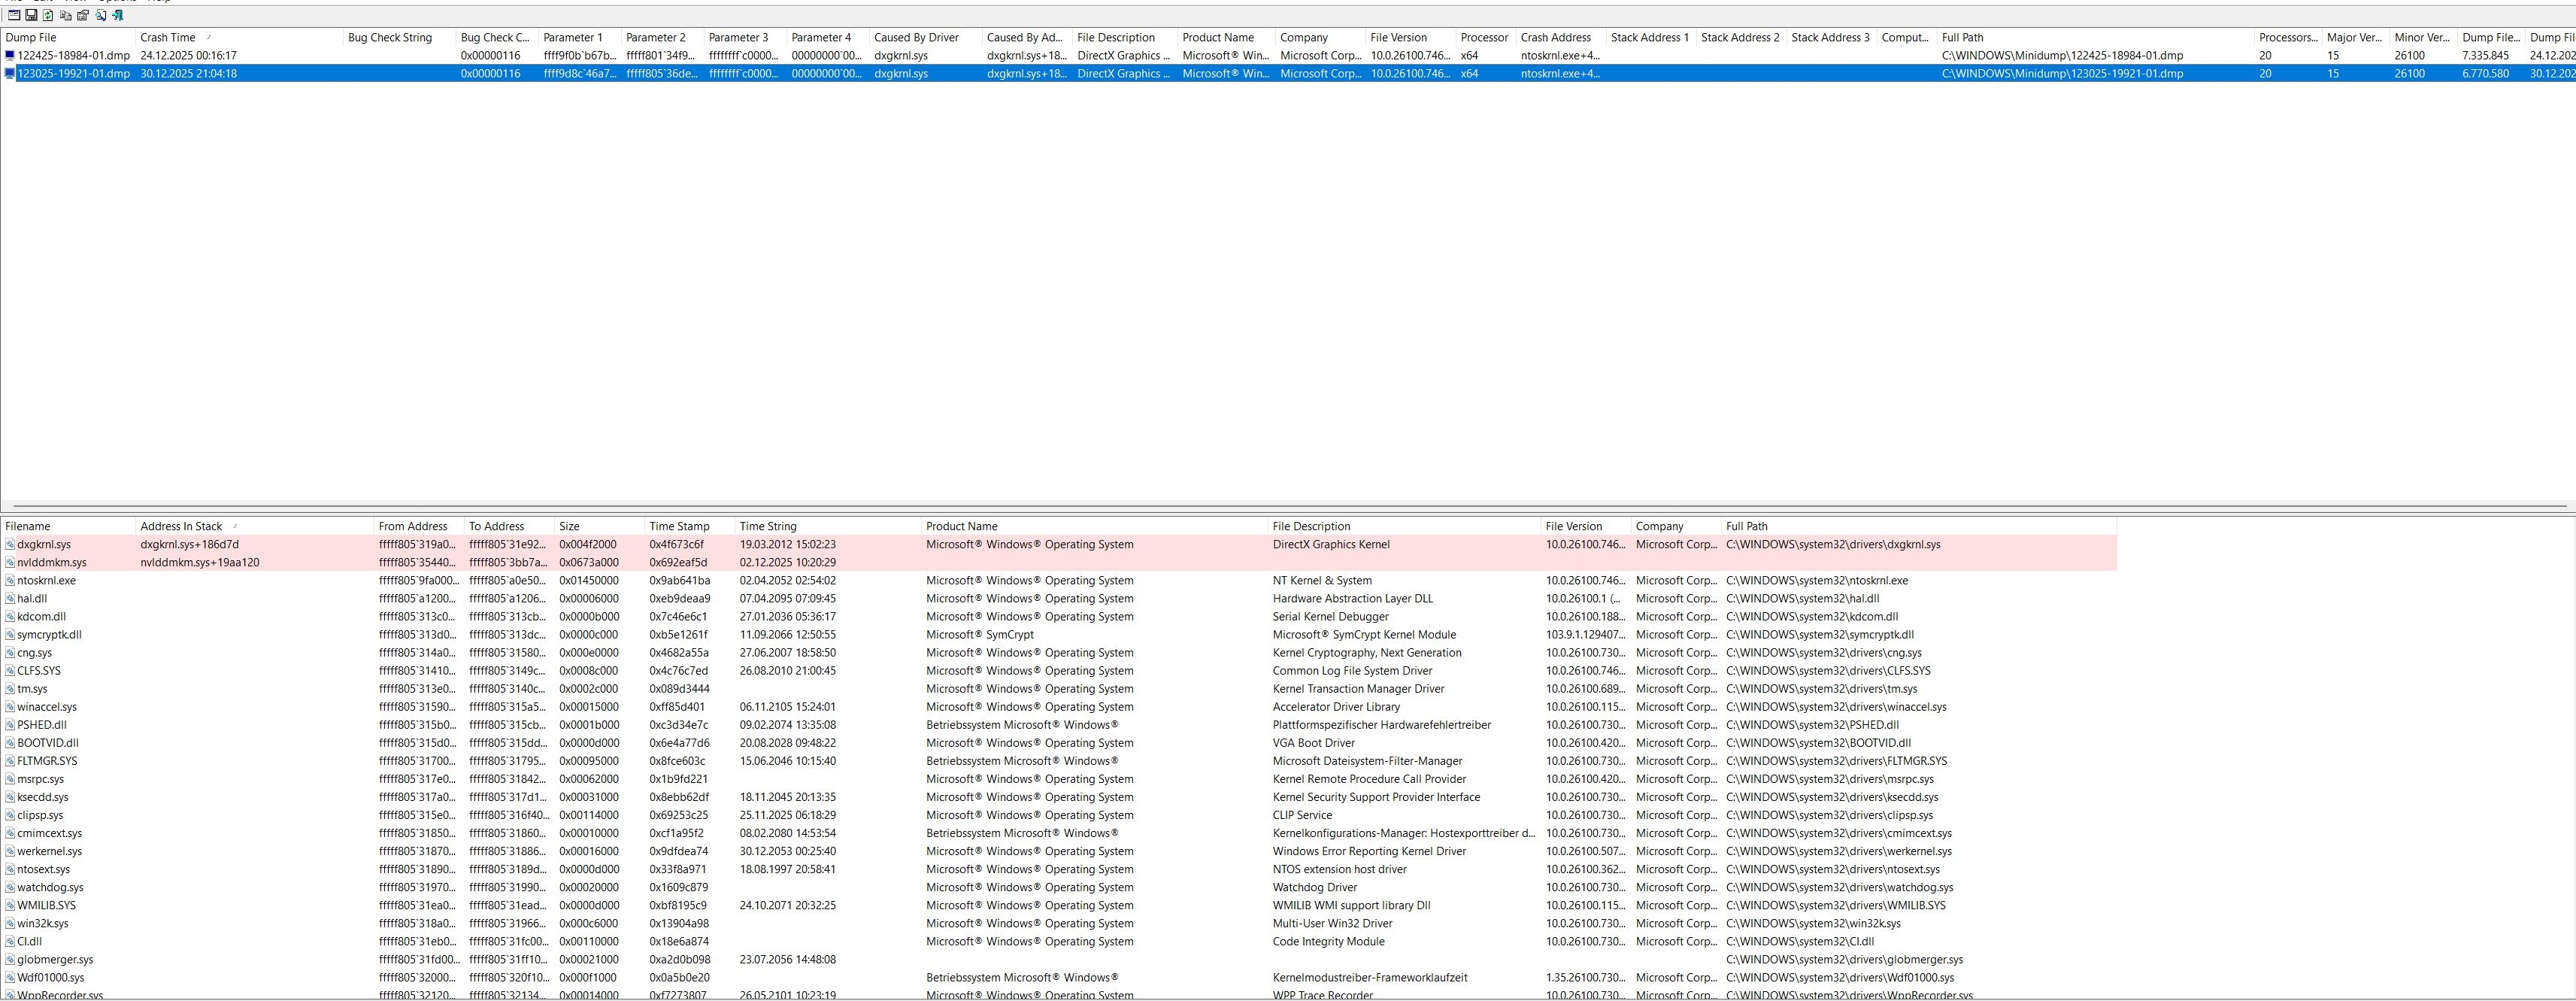
Task: Click the Bug Check String column header
Action: pyautogui.click(x=390, y=38)
